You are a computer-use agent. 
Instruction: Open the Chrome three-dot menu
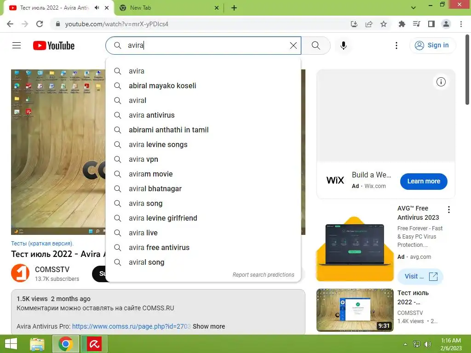tap(461, 24)
